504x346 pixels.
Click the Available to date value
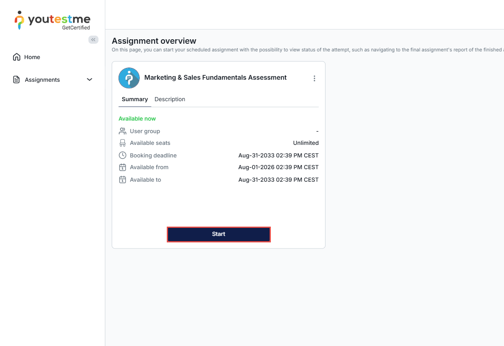click(x=279, y=180)
